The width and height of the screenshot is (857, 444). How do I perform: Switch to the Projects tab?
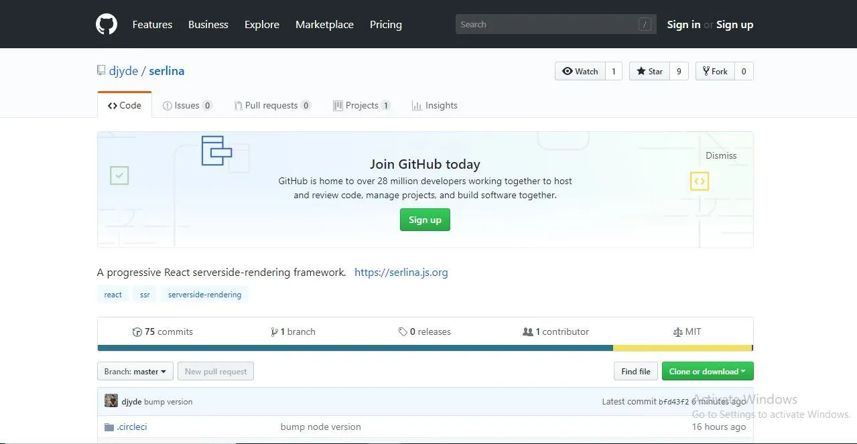tap(362, 105)
